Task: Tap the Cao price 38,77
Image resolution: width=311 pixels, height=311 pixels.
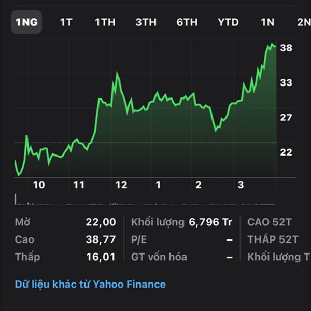Action: (x=101, y=239)
